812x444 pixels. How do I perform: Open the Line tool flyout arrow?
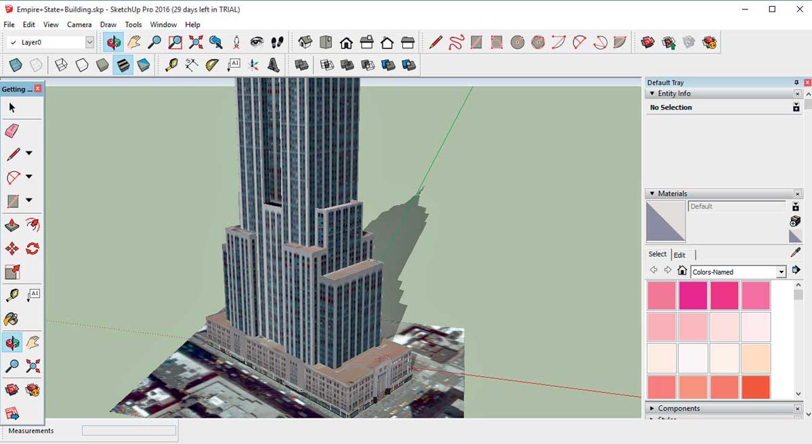coord(29,153)
